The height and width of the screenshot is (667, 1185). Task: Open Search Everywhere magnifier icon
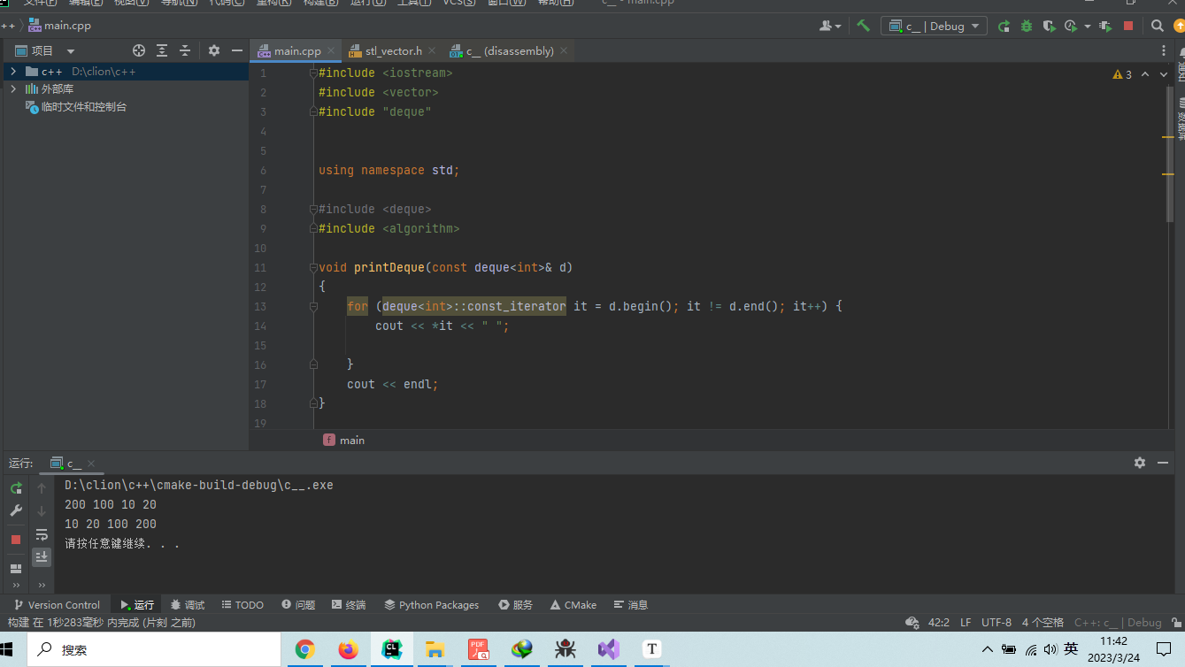1158,27
